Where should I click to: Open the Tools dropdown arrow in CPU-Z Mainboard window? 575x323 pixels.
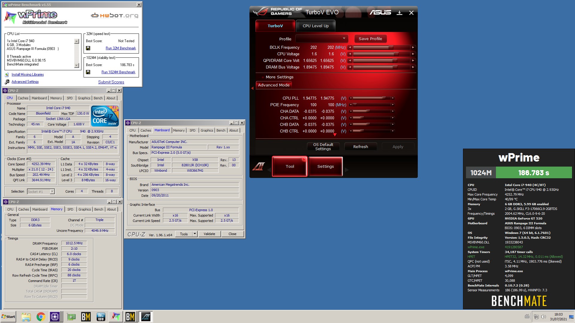point(195,234)
